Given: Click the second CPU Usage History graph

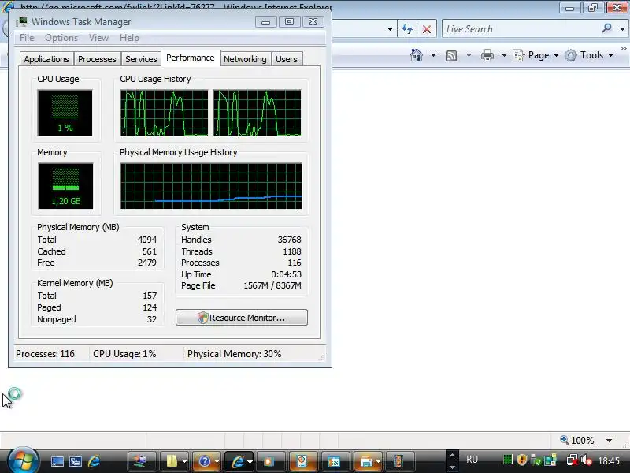Looking at the screenshot, I should pos(258,113).
